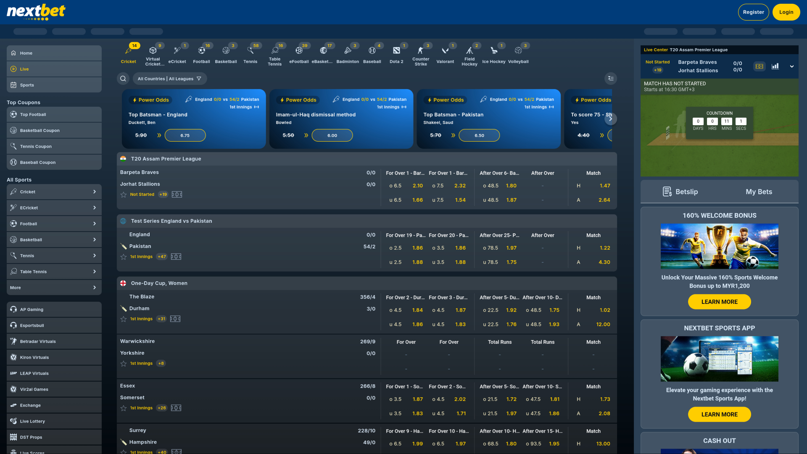Viewport: 807px width, 454px height.
Task: Select eFootball sport icon
Action: click(299, 55)
